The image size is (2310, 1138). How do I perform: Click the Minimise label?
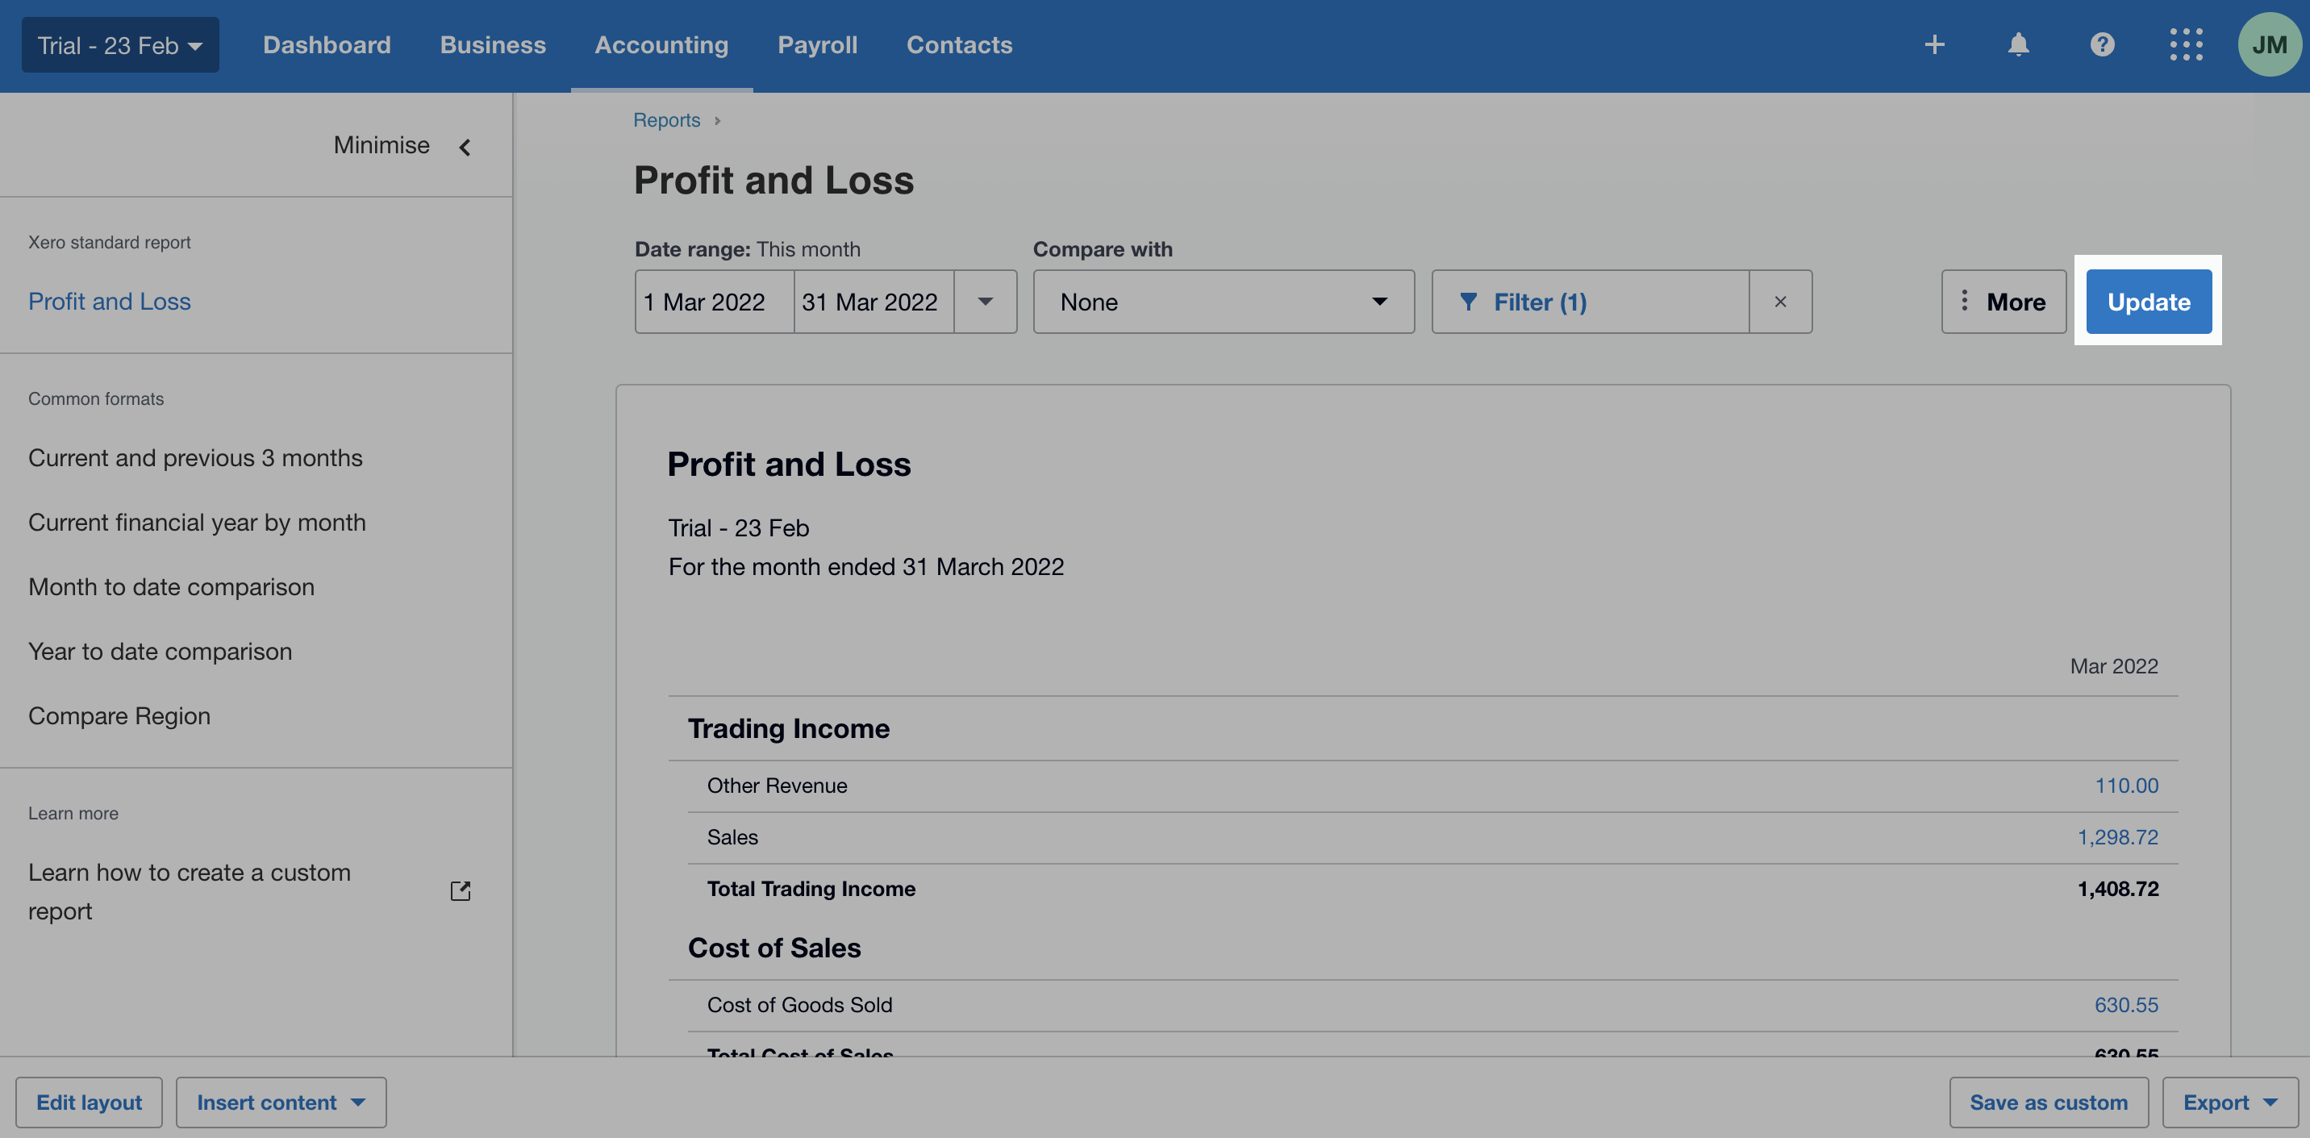click(x=382, y=145)
